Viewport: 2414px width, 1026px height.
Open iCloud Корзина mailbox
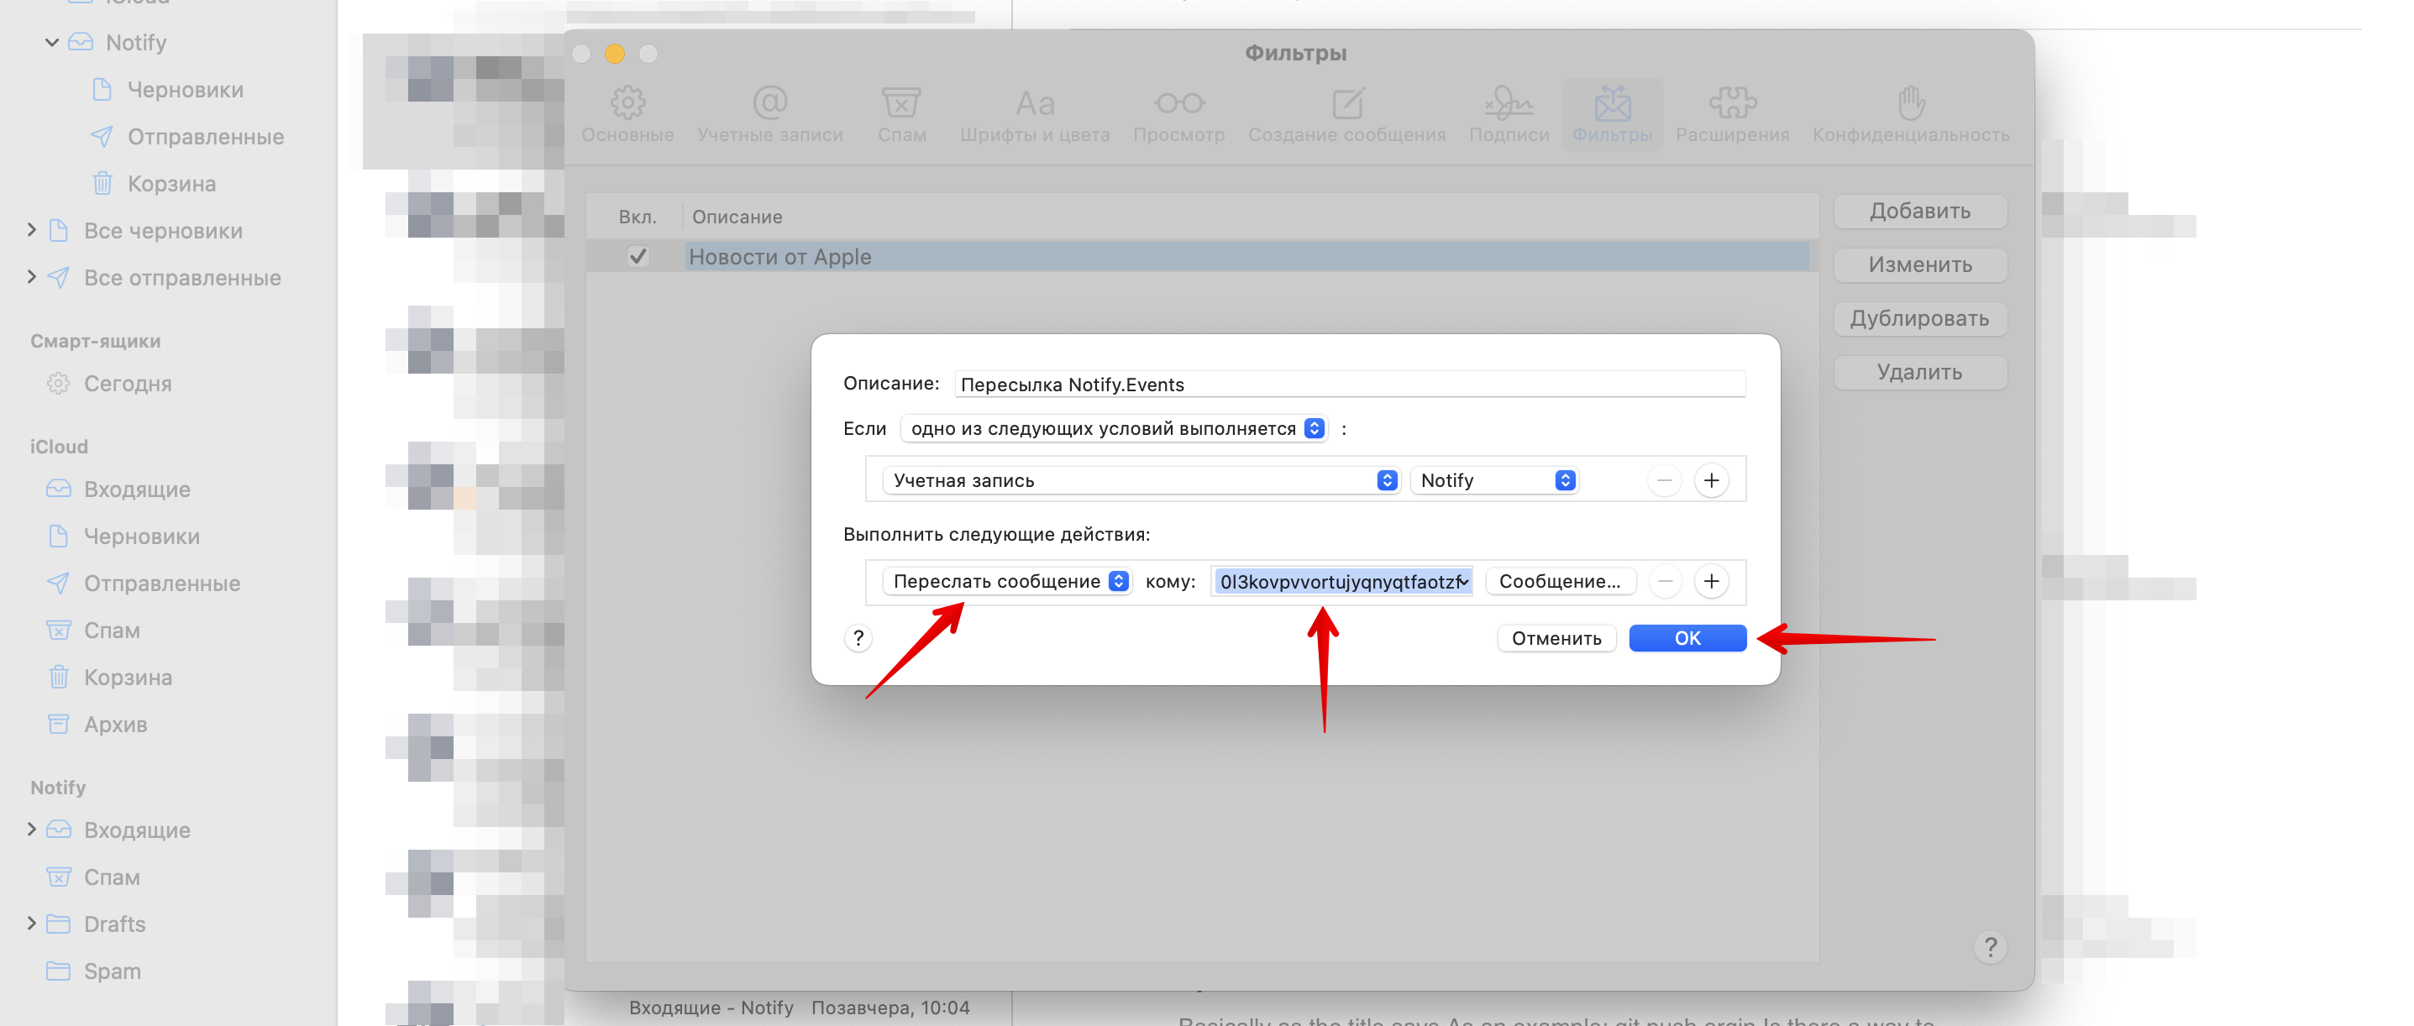(128, 677)
